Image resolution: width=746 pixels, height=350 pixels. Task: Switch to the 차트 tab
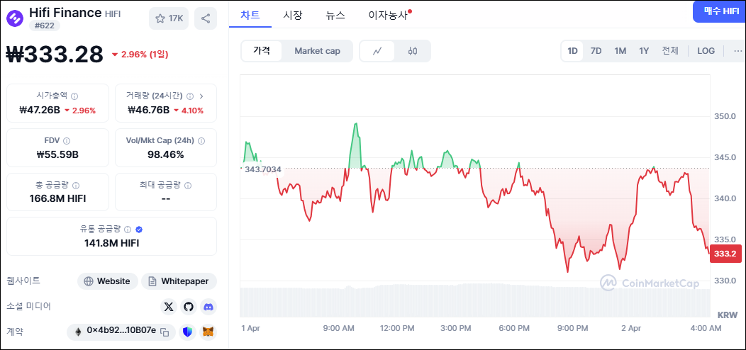point(250,15)
